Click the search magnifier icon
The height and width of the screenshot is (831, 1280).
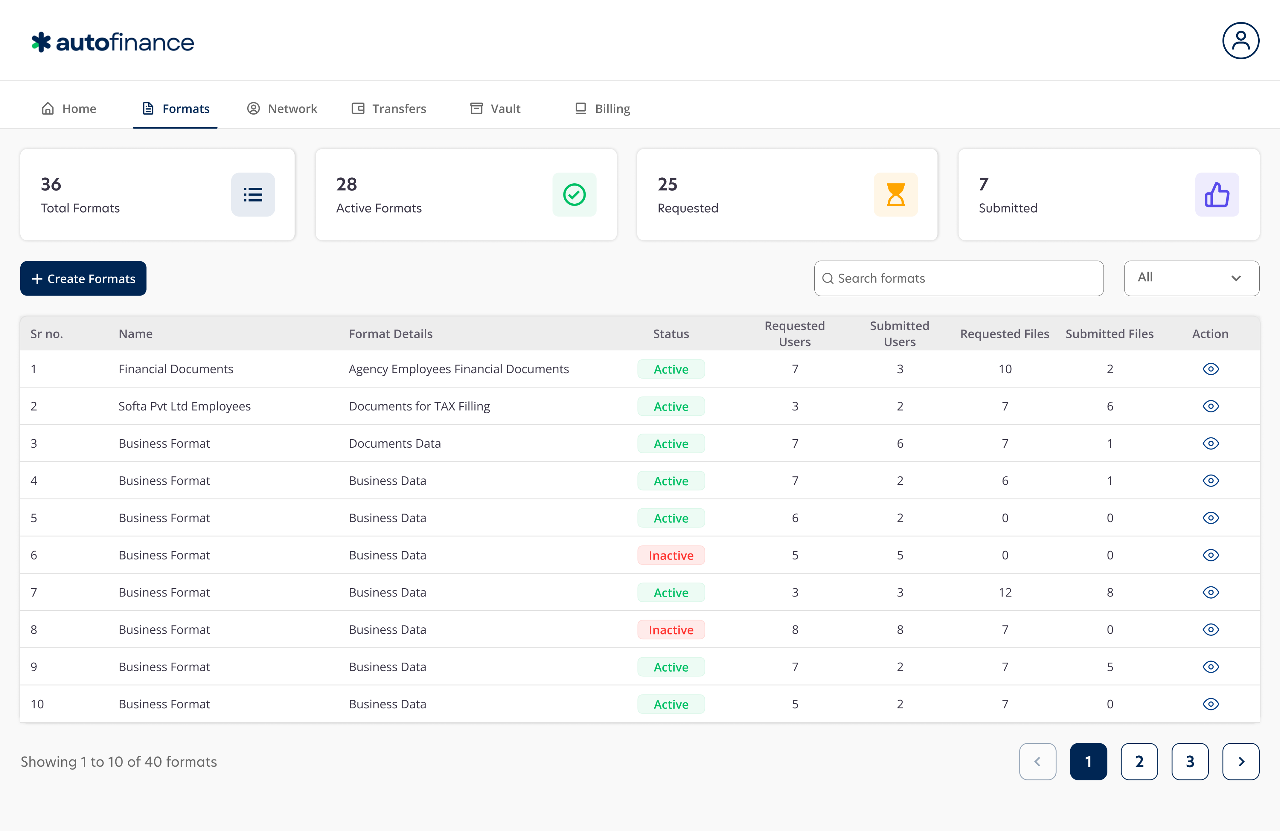pyautogui.click(x=828, y=278)
